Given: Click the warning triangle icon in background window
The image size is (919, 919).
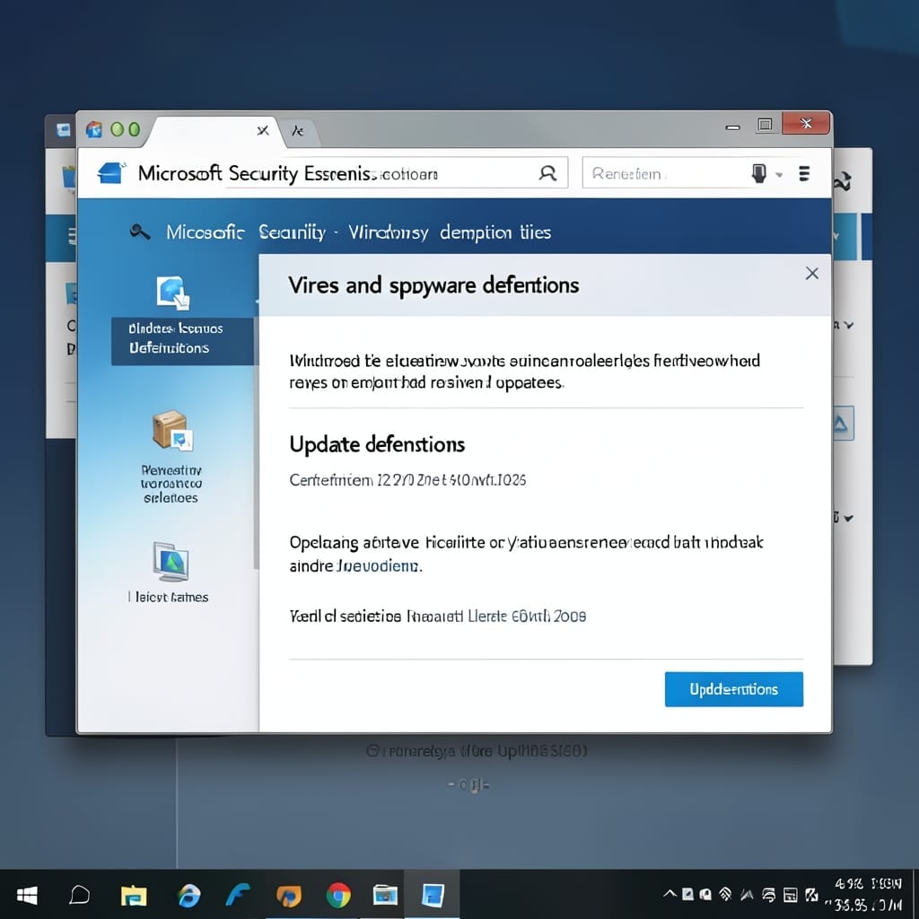Looking at the screenshot, I should point(842,424).
